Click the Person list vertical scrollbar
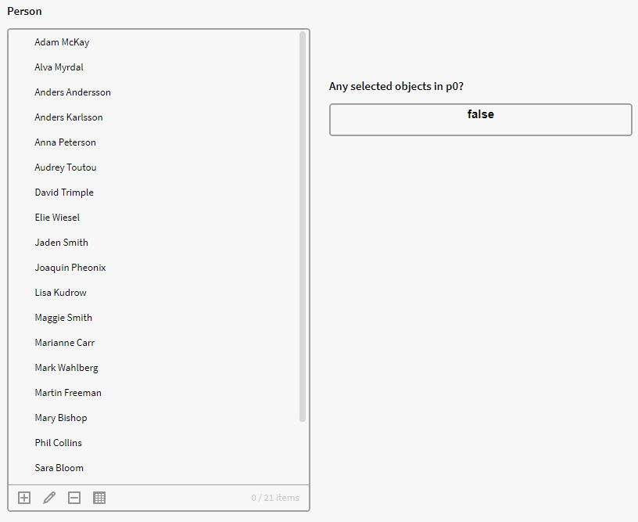The image size is (638, 522). 303,227
